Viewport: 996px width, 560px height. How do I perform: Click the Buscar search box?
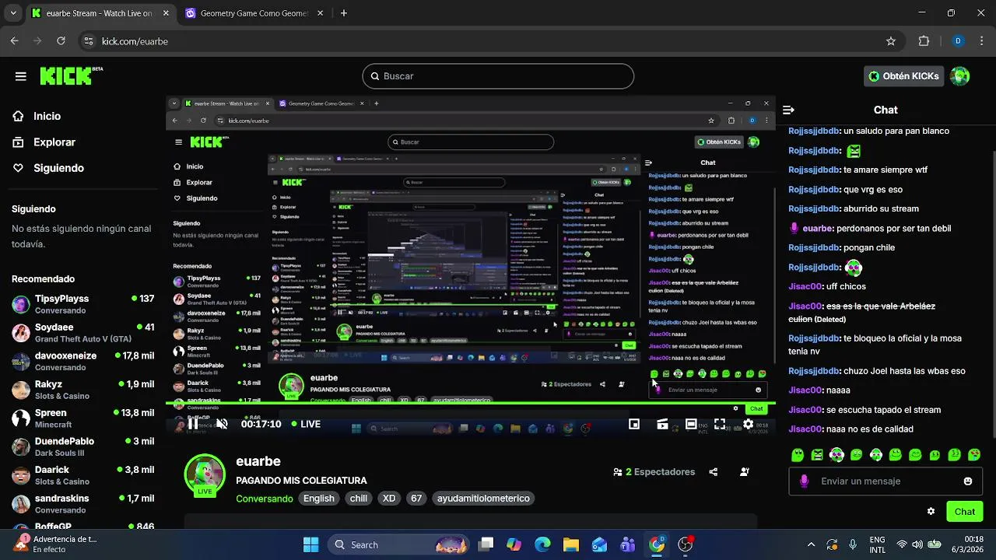(498, 76)
